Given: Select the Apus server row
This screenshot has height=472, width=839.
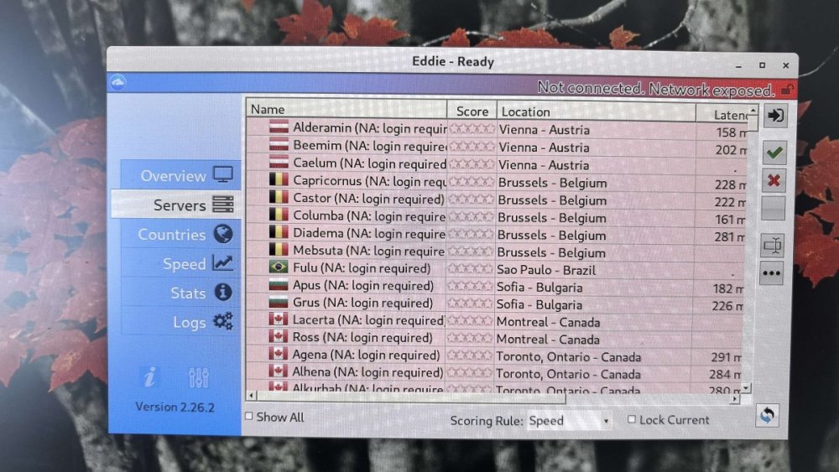Looking at the screenshot, I should pos(496,287).
